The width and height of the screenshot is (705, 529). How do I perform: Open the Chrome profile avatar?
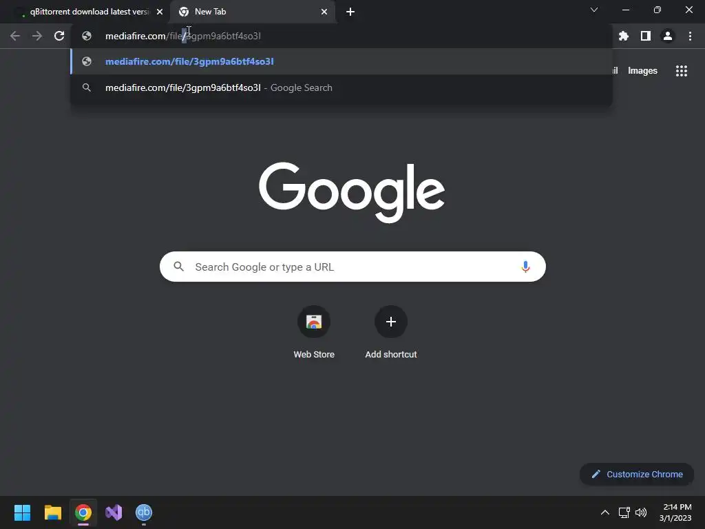(x=668, y=36)
